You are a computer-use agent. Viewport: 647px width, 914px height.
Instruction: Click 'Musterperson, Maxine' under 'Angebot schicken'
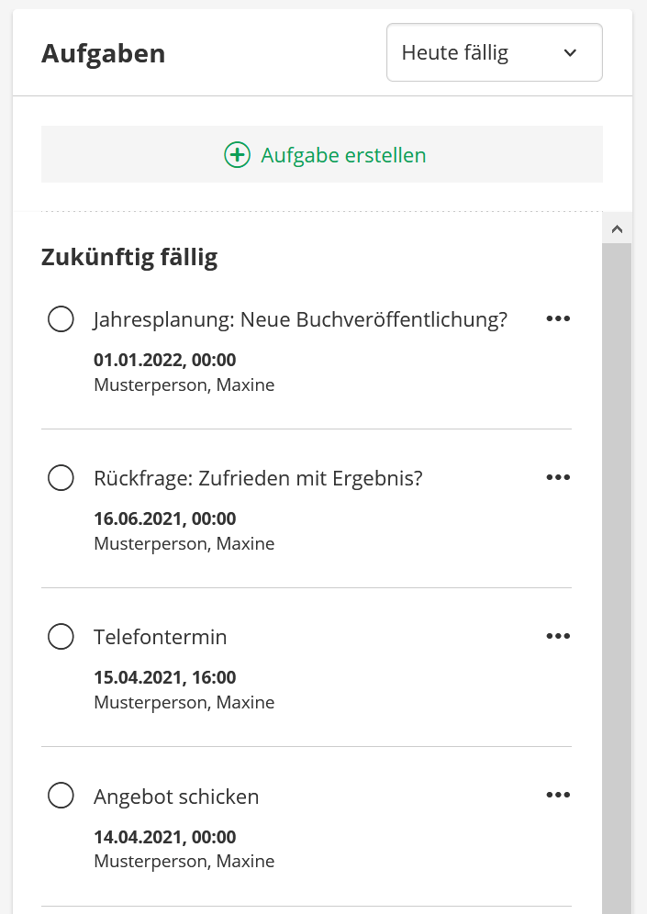tap(184, 862)
